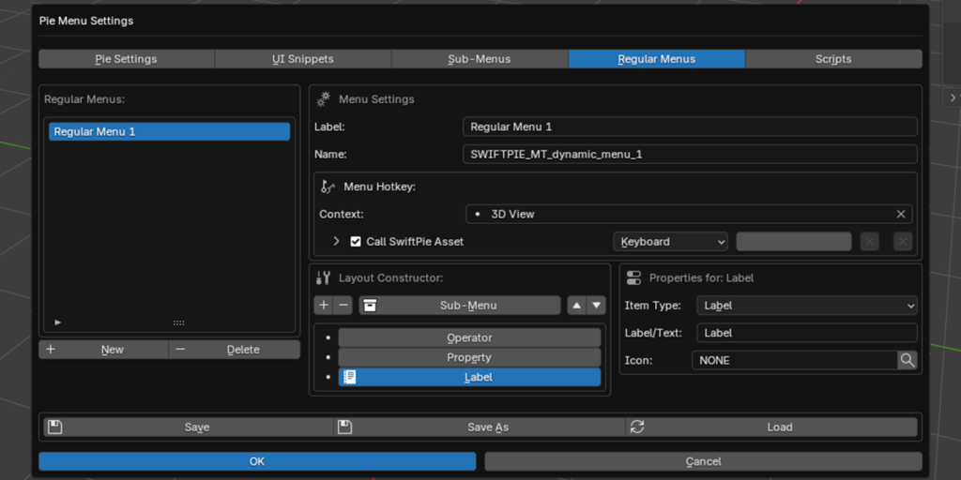Click the empty hotkey assignment field
The image size is (961, 480).
794,241
